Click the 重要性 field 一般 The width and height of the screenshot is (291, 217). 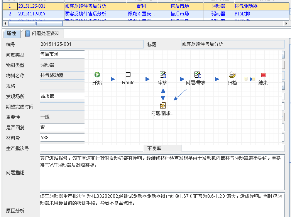[x=62, y=117]
